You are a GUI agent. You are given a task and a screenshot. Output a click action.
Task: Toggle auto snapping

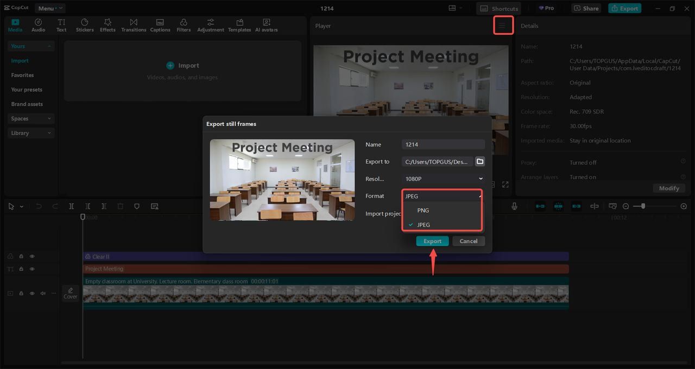point(558,206)
